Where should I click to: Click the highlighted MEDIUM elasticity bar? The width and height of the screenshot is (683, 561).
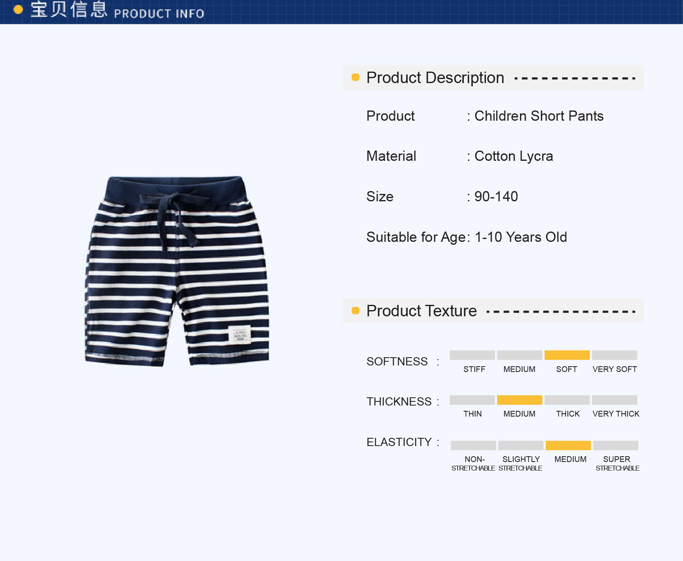point(568,445)
